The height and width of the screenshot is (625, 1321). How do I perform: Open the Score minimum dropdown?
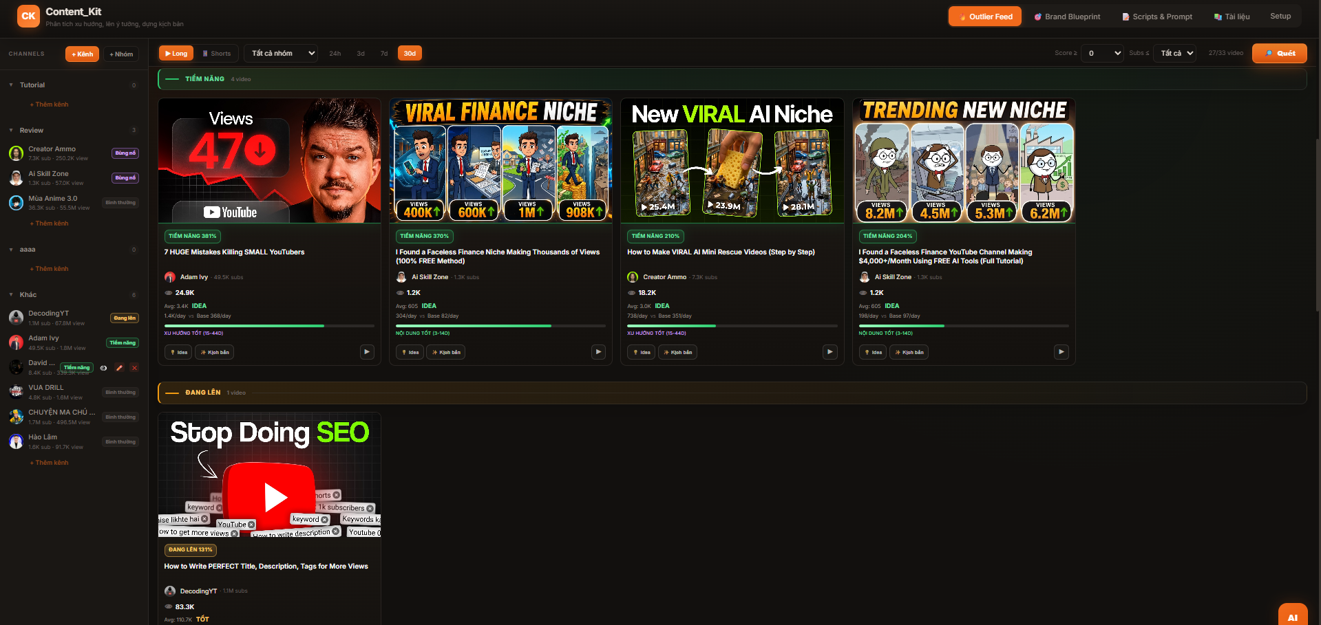(x=1102, y=53)
